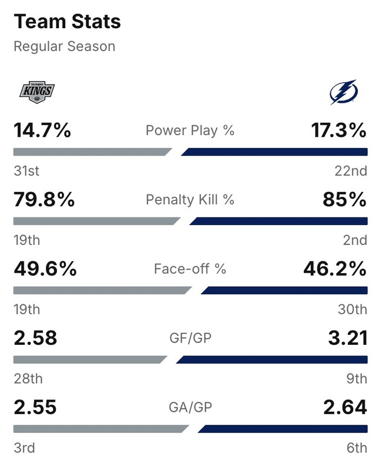Click the Lightning 85% penalty kill value
This screenshot has height=470, width=382.
pyautogui.click(x=344, y=200)
